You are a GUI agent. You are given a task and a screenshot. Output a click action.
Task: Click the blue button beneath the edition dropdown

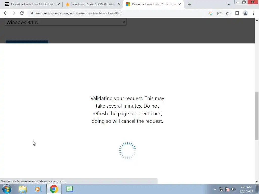pyautogui.click(x=27, y=42)
